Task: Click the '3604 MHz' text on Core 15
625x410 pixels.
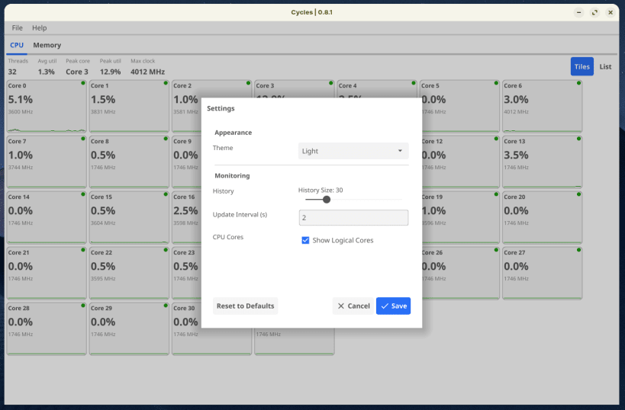Action: pos(103,223)
